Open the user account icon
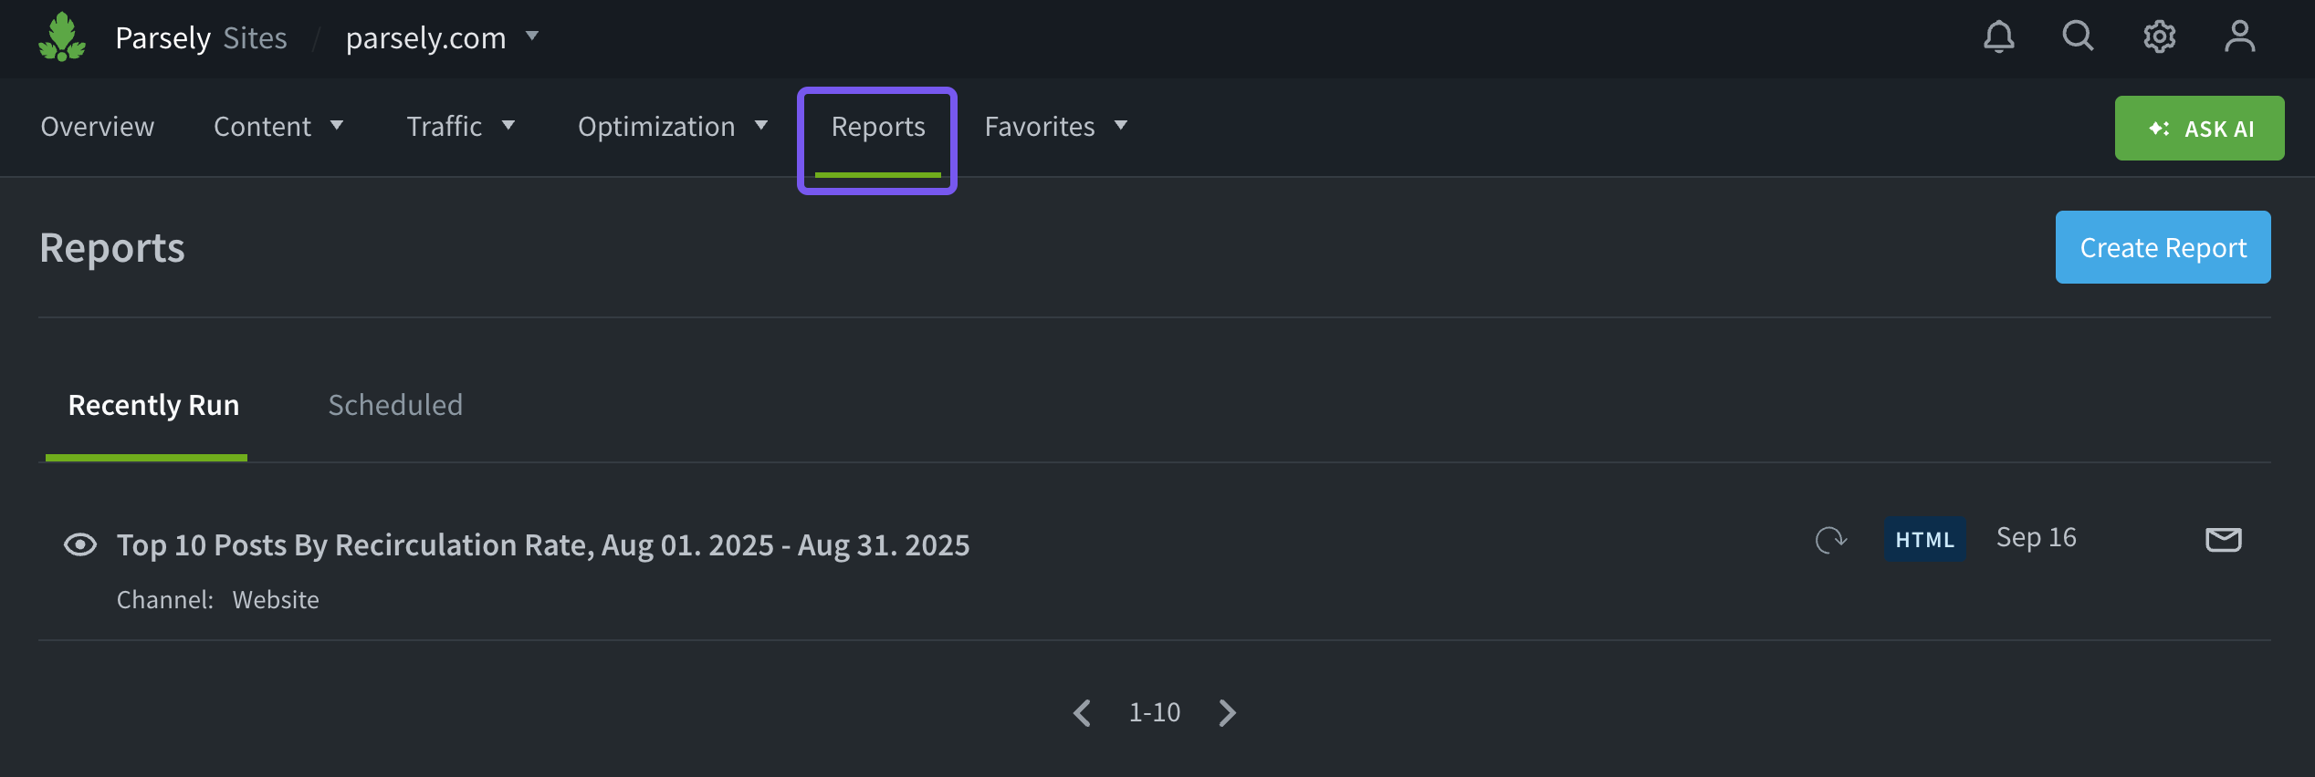This screenshot has height=777, width=2315. pos(2239,37)
